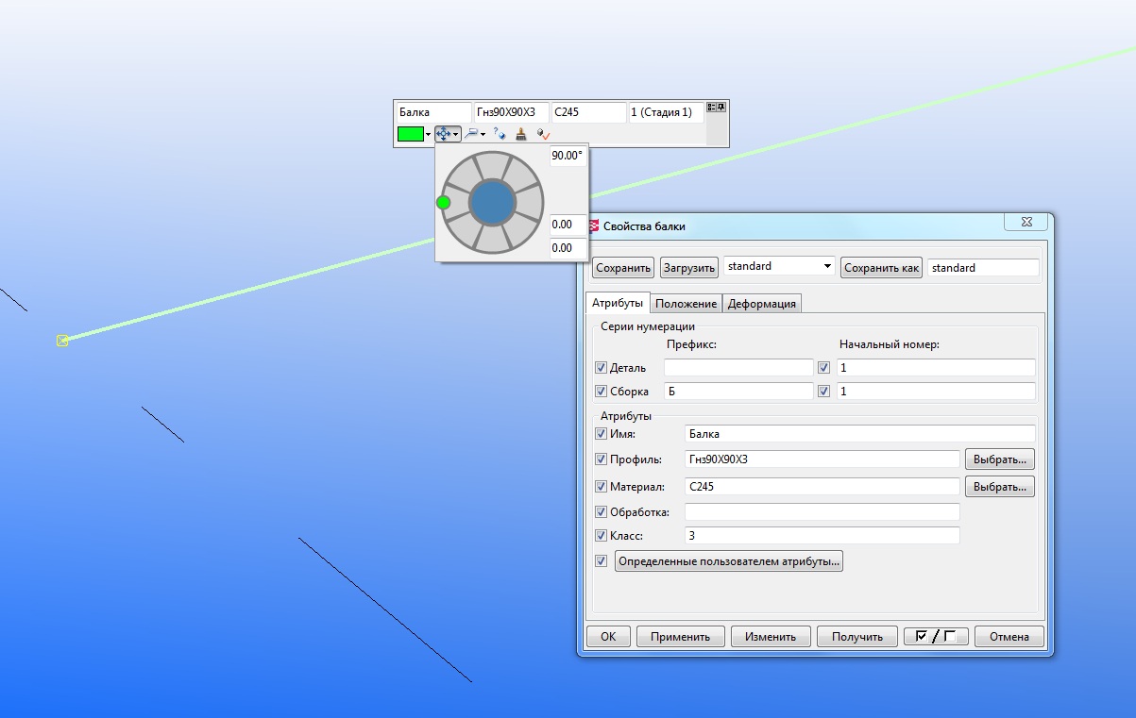Click the customize mini toolbar icon
This screenshot has height=718, width=1136.
pos(712,108)
